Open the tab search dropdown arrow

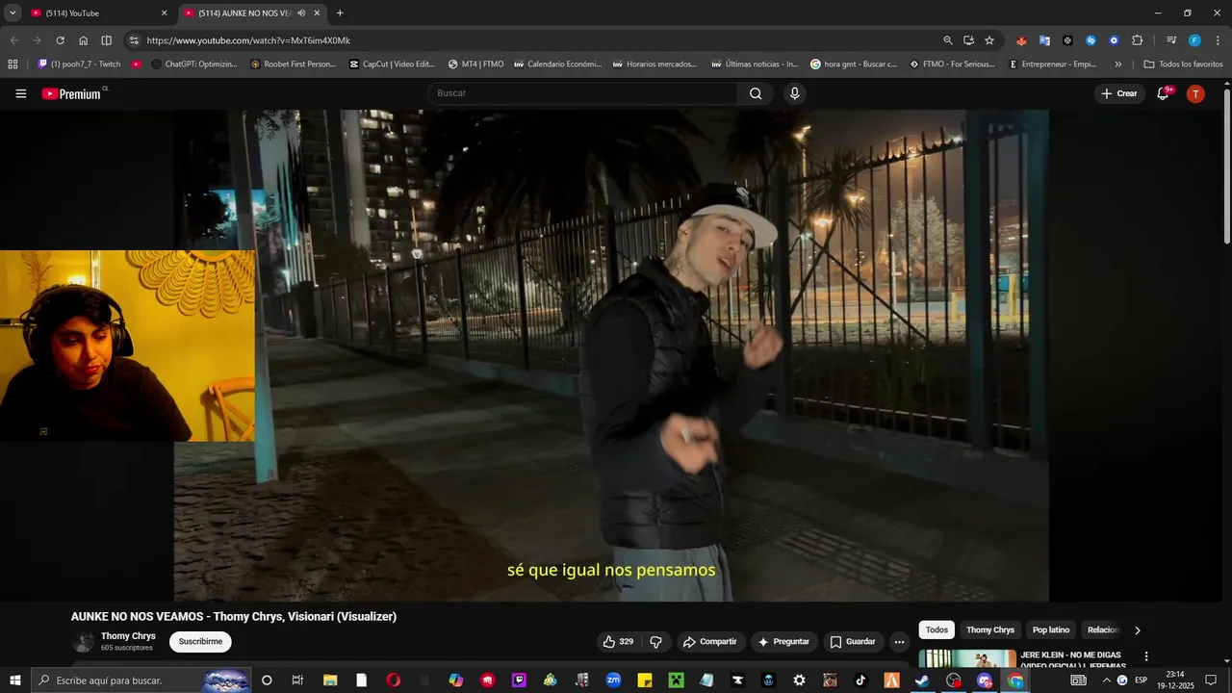(13, 13)
